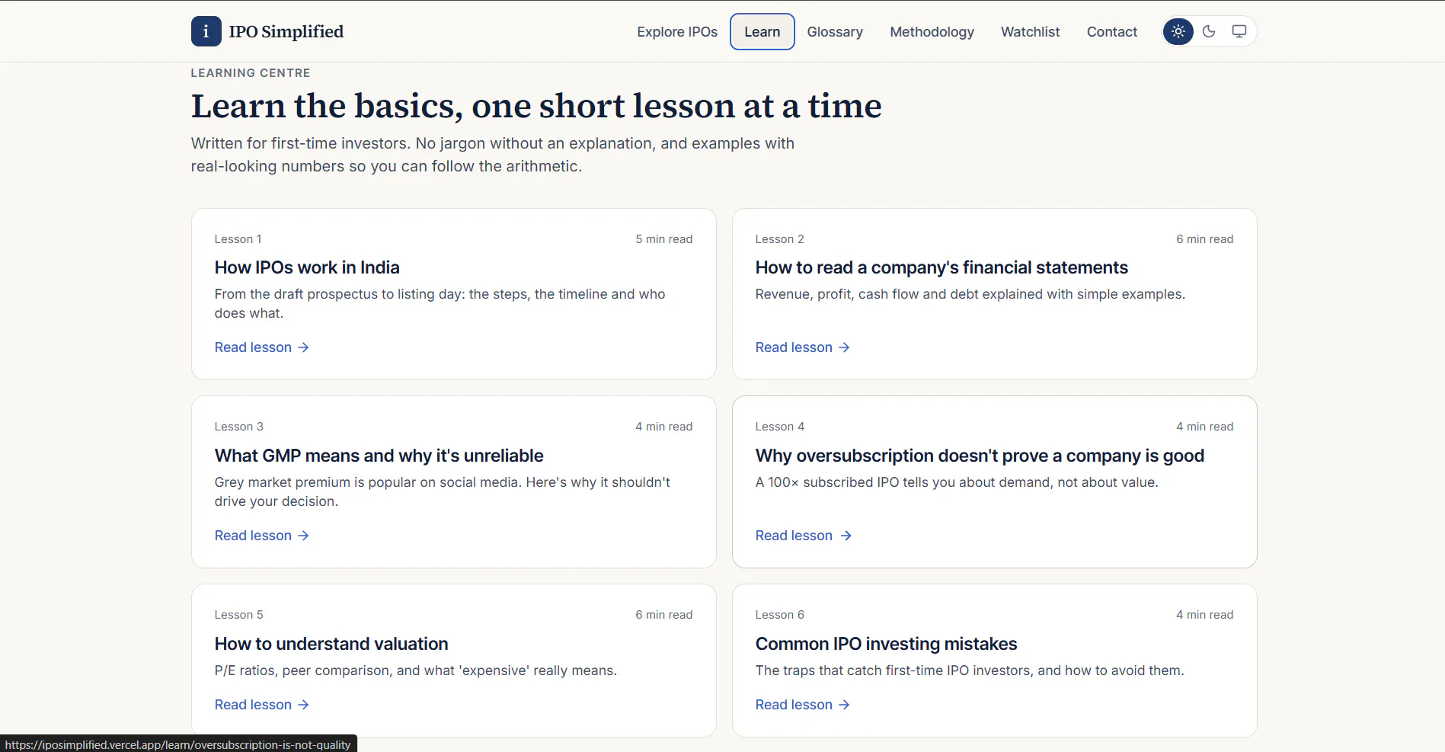Switch to light theme sun icon
The image size is (1445, 752).
1178,31
